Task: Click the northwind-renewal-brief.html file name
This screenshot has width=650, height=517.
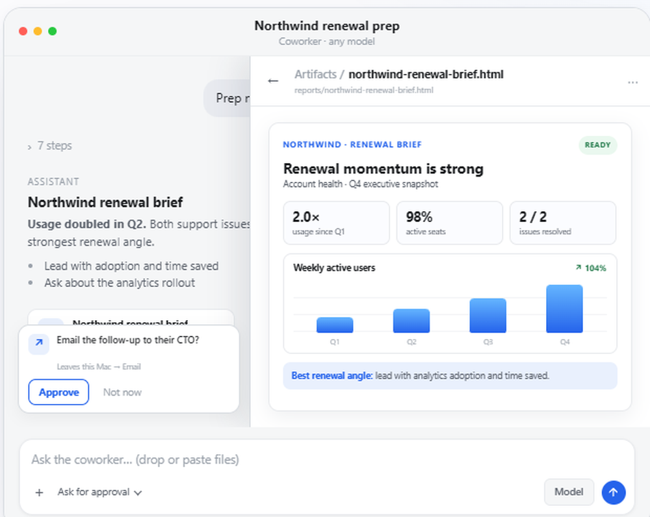Action: point(426,74)
